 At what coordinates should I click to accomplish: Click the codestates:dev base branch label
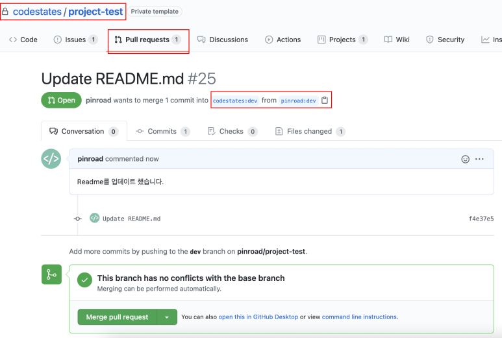tap(235, 101)
